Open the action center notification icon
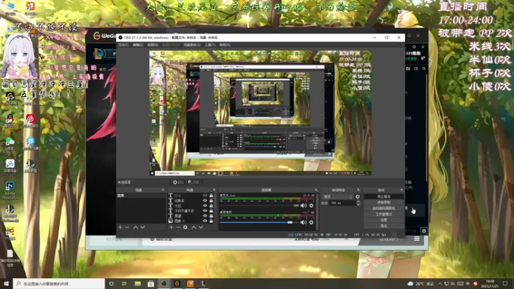The width and height of the screenshot is (514, 289). click(x=505, y=283)
